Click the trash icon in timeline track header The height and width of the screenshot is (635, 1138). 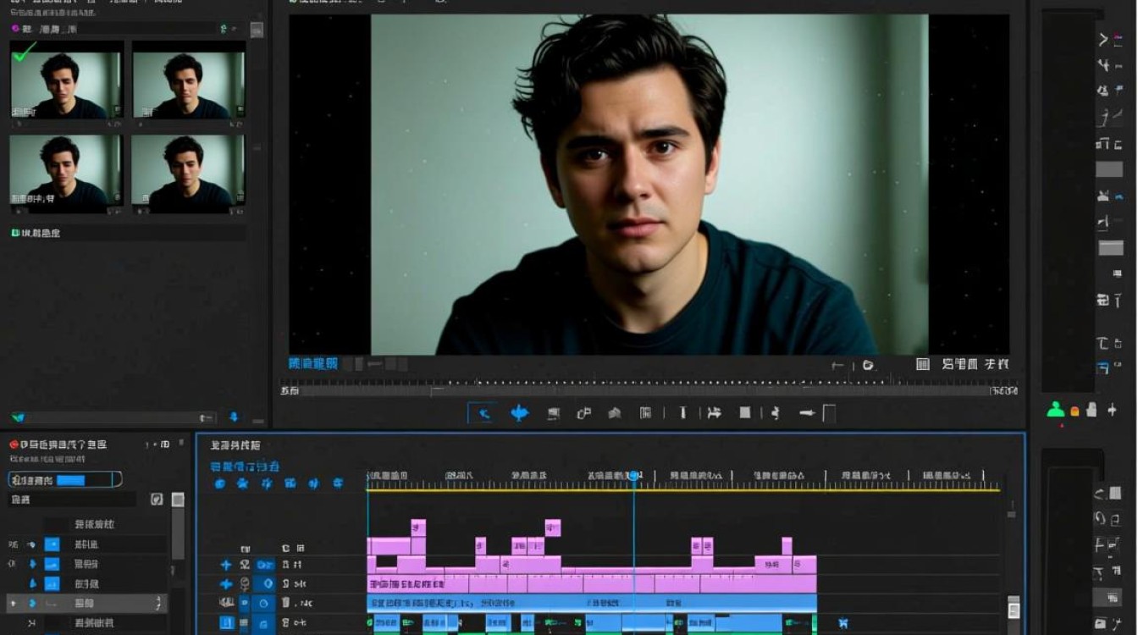pos(285,603)
